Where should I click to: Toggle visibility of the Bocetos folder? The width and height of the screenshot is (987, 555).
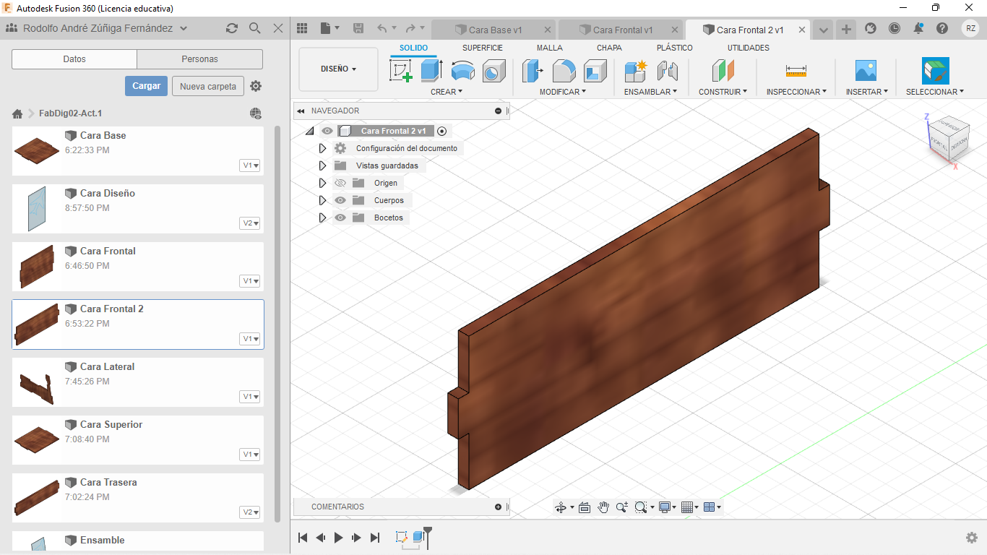pos(340,218)
